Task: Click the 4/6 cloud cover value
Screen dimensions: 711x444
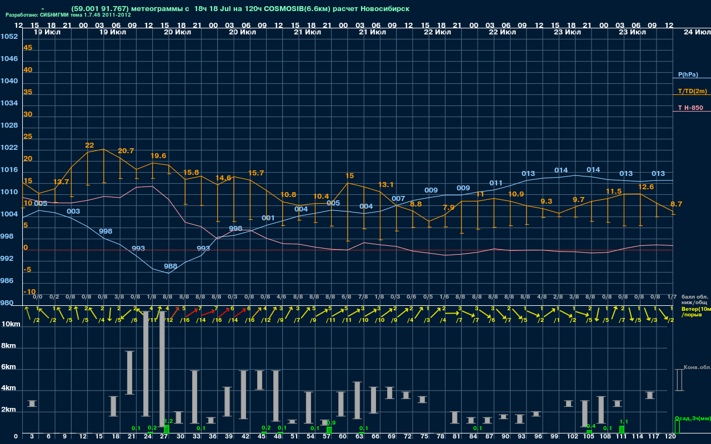Action: 282,297
